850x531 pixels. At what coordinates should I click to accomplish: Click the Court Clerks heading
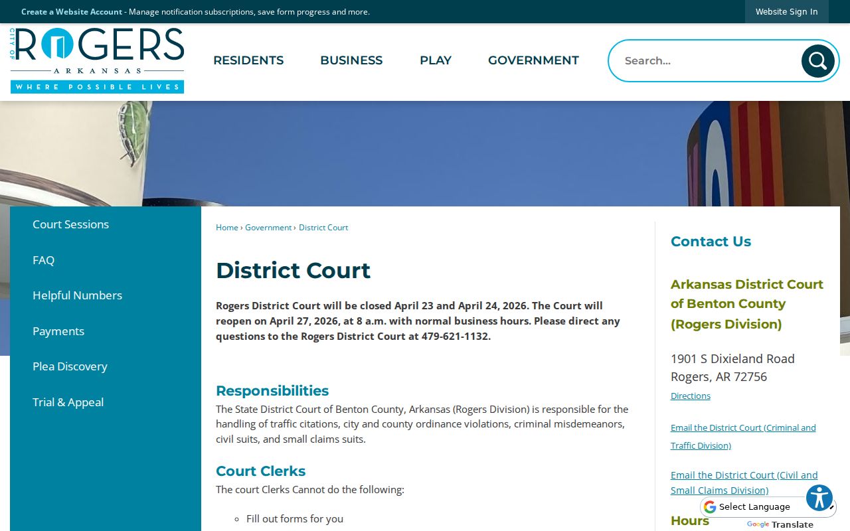pos(260,471)
